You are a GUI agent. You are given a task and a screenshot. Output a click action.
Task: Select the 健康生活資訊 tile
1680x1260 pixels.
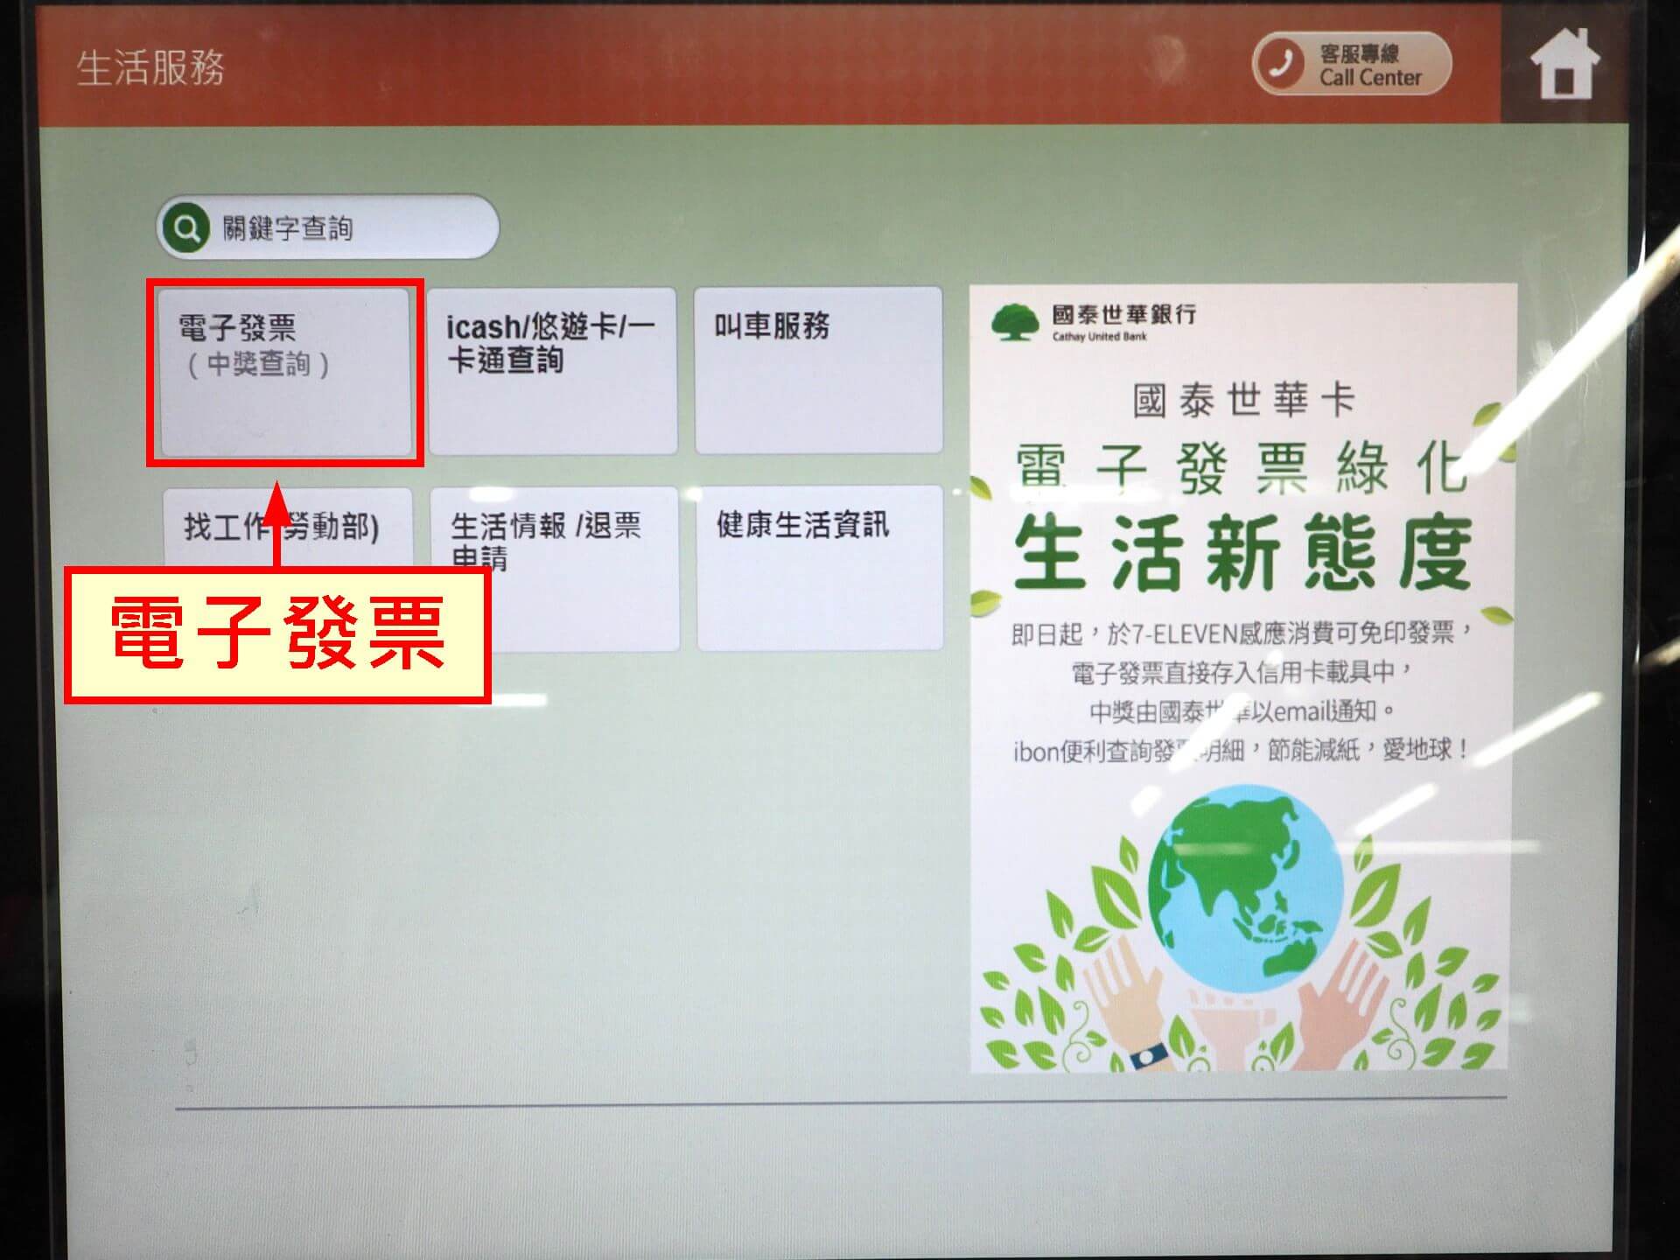point(820,569)
